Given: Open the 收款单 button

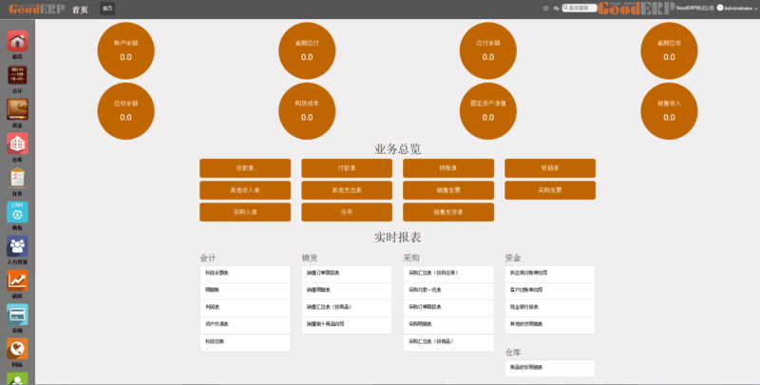Looking at the screenshot, I should [x=245, y=168].
